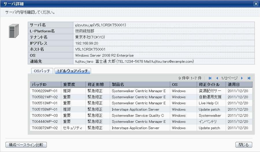This screenshot has height=152, width=260.
Task: Click the IP address 192.168.99.20
Action: point(87,43)
